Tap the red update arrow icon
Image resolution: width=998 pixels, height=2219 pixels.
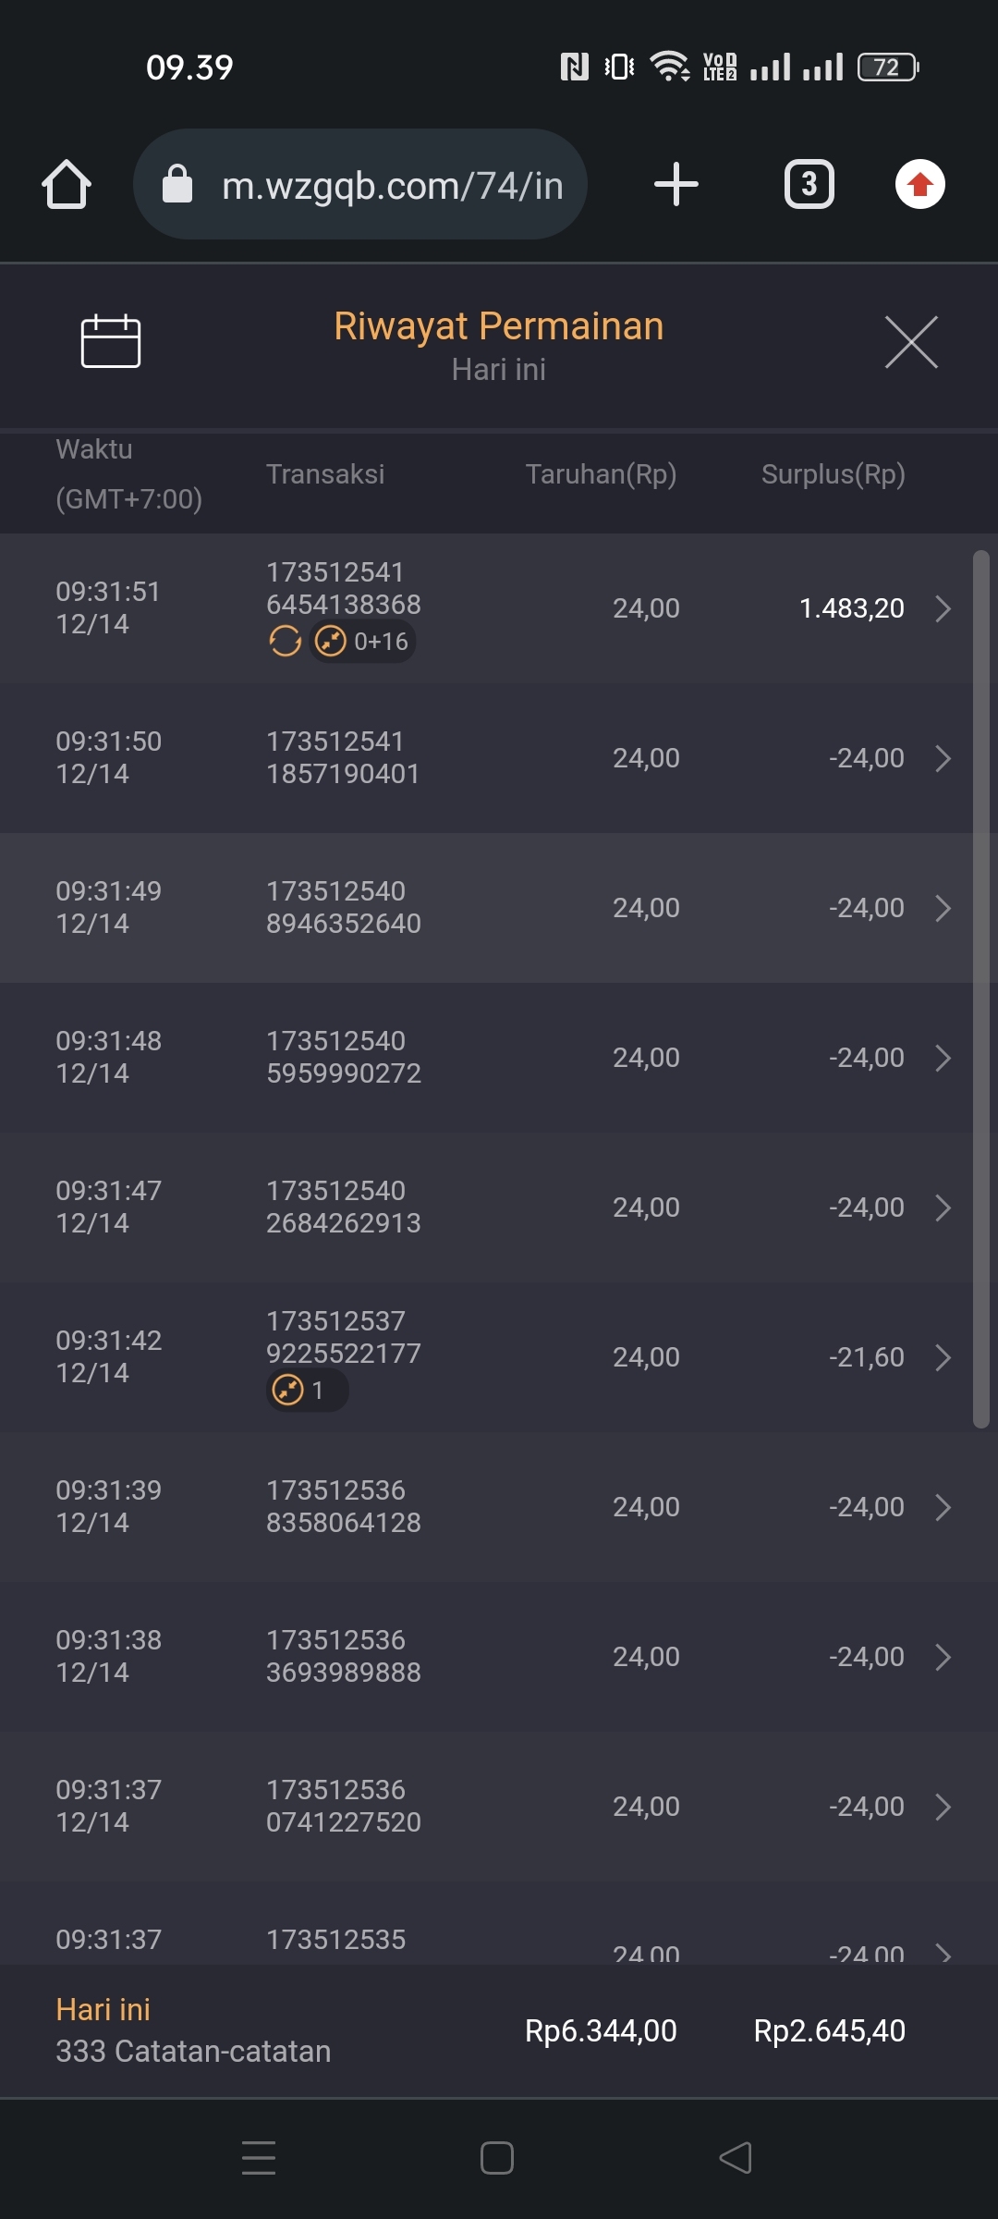(919, 184)
